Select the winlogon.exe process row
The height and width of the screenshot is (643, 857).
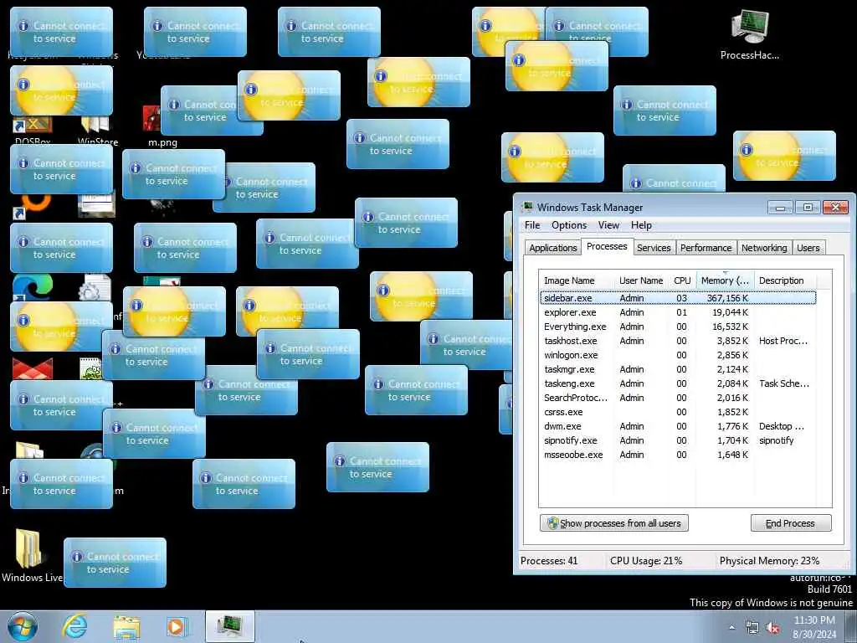[678, 355]
